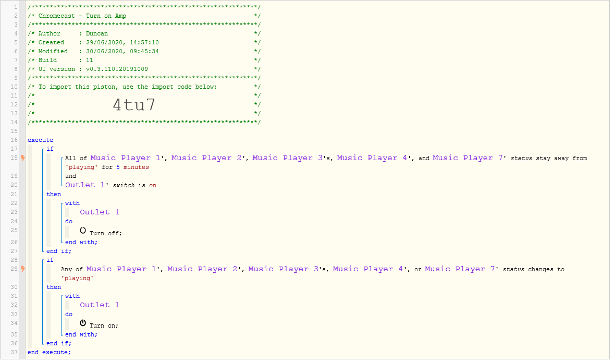This screenshot has width=614, height=362.
Task: Click the created date '29/06/2020, 14:57:10'
Action: tap(122, 42)
